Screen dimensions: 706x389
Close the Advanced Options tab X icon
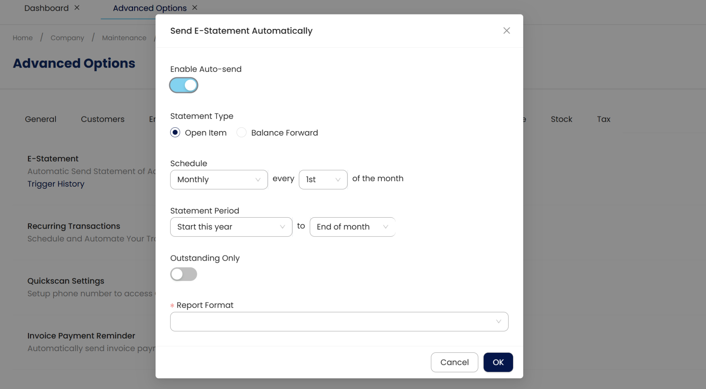click(195, 8)
